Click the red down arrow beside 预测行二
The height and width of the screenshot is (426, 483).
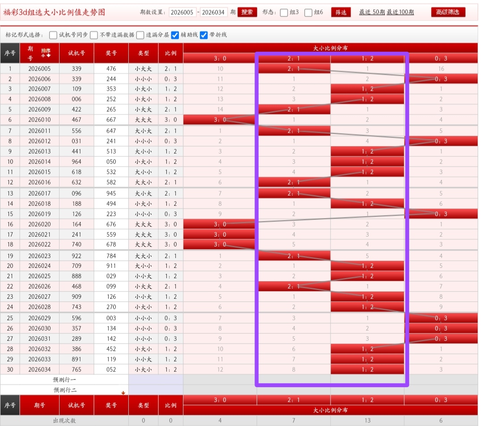pyautogui.click(x=123, y=393)
